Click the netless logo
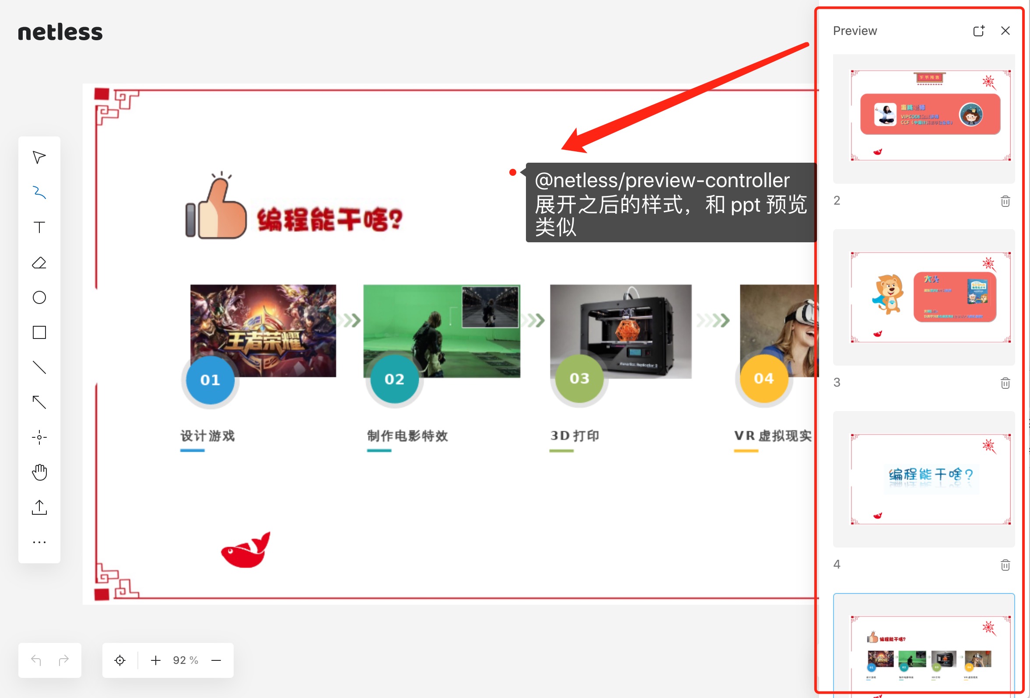 (60, 32)
